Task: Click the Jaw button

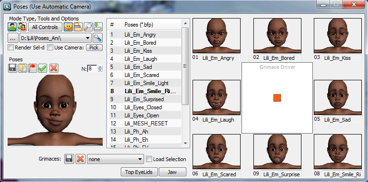Action: [173, 172]
